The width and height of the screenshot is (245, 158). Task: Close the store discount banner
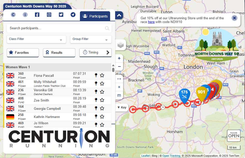(234, 18)
